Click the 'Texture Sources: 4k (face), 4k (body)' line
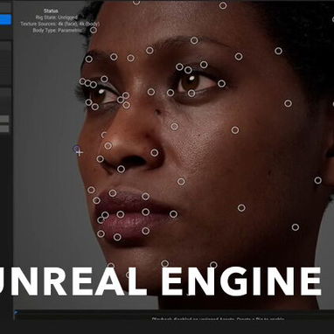Image resolution: width=334 pixels, height=334 pixels. tap(60, 24)
